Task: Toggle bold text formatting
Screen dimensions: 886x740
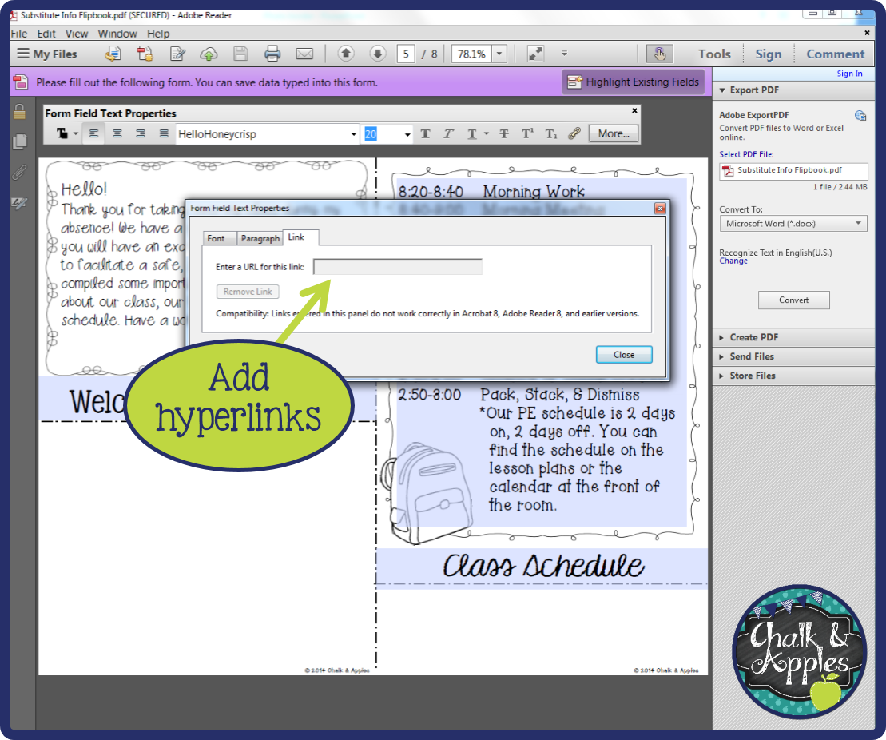Action: click(426, 133)
